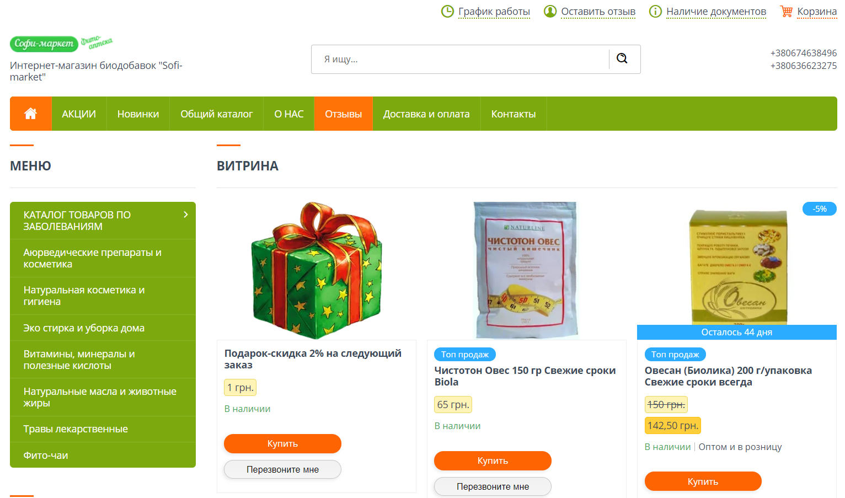Open the shopping cart icon

pyautogui.click(x=786, y=11)
